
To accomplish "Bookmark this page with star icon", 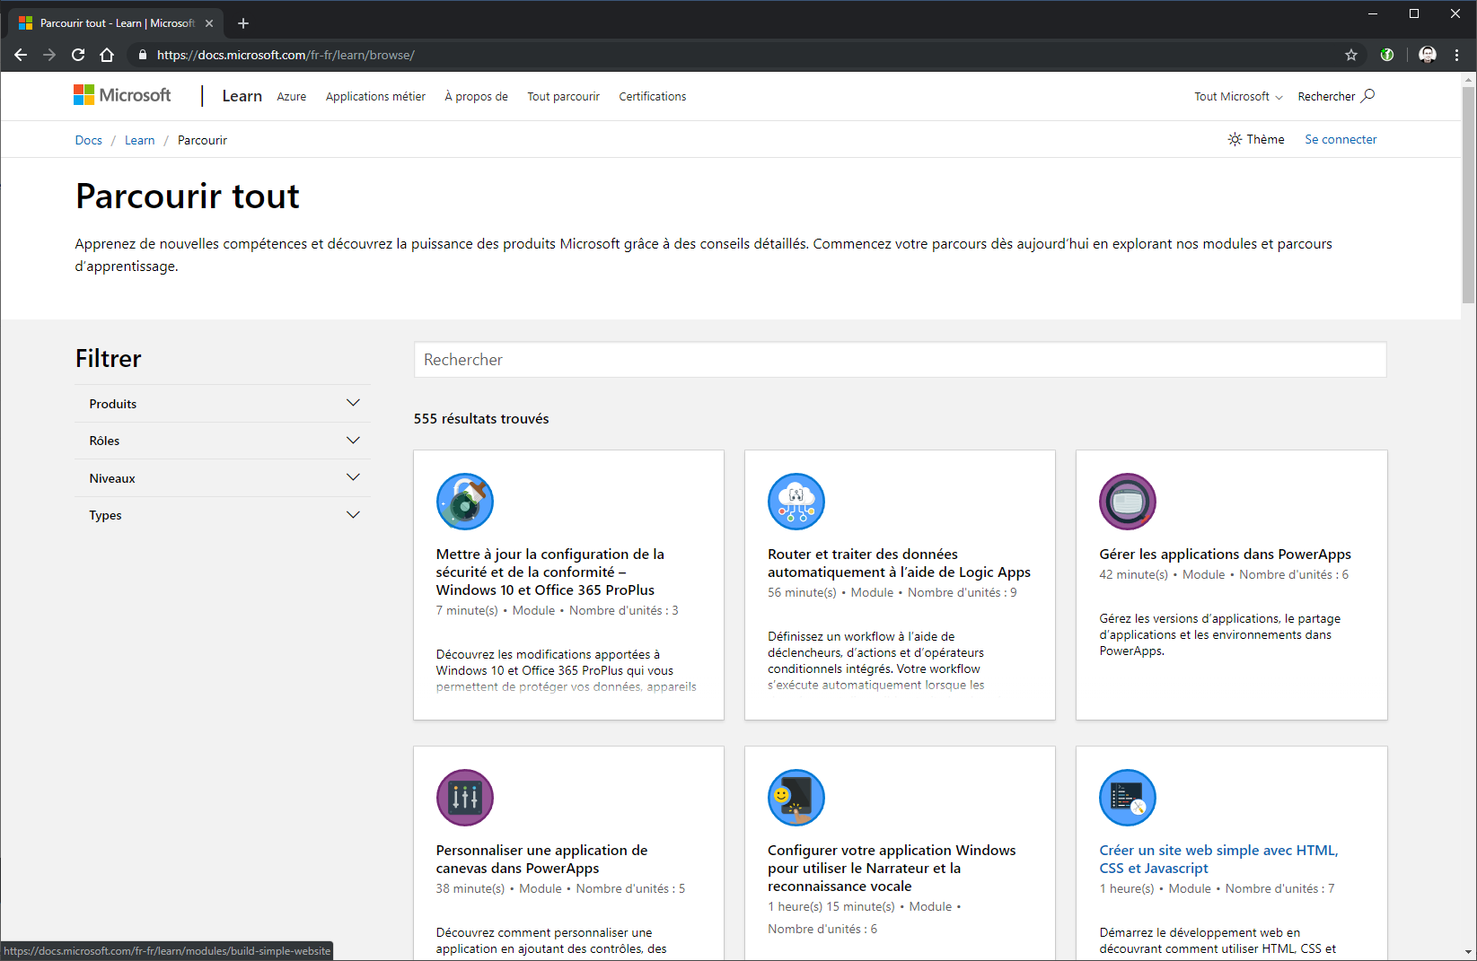I will point(1350,55).
